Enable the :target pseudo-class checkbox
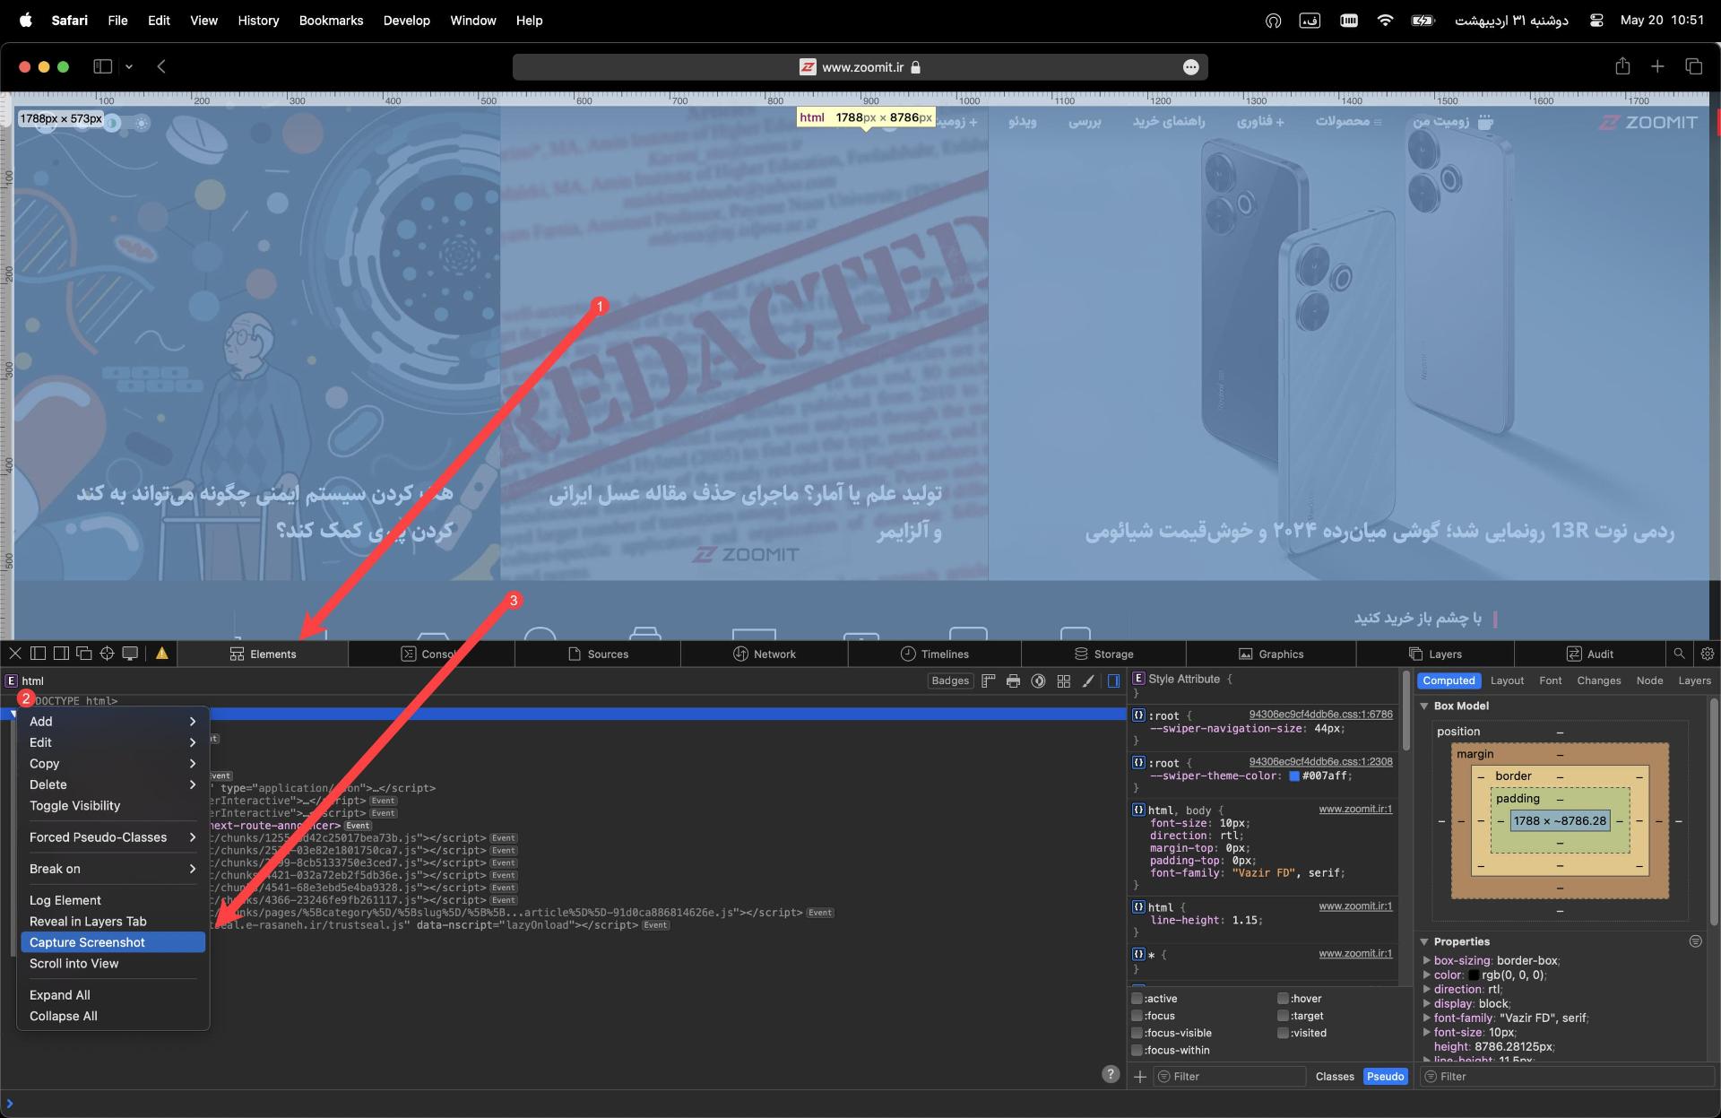 (x=1284, y=1016)
